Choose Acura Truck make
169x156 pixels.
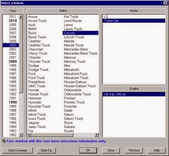click(x=38, y=21)
